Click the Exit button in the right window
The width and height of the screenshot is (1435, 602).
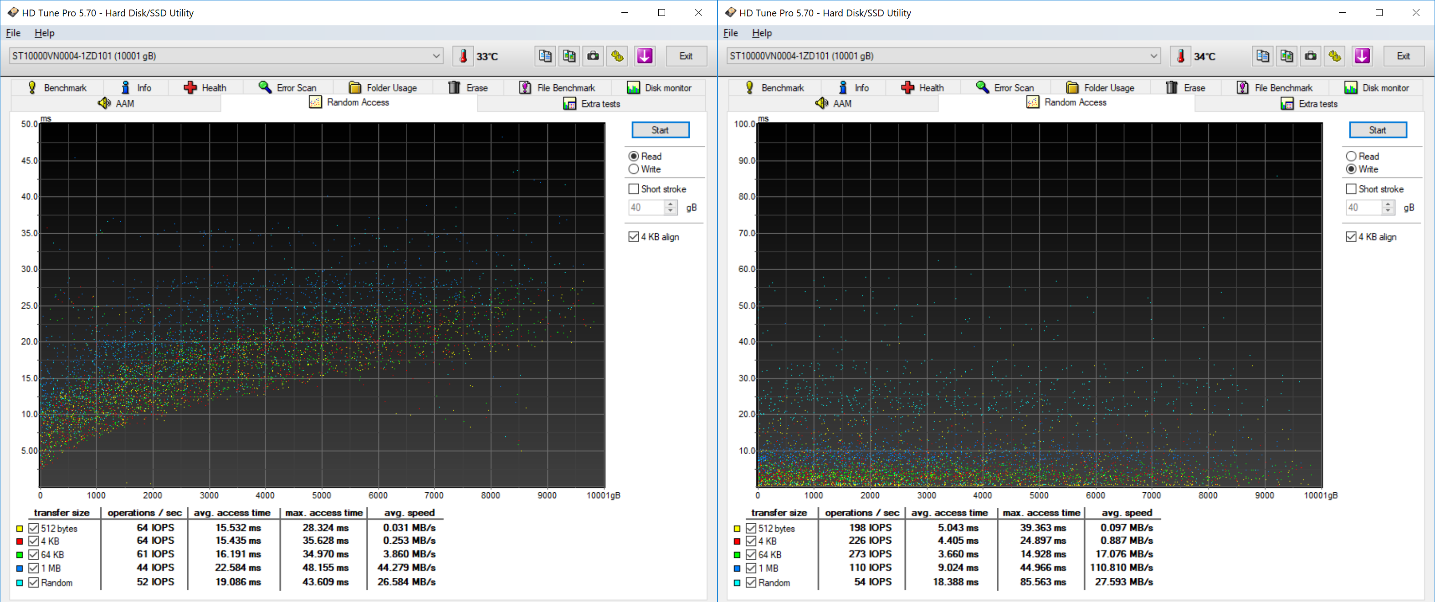[x=1404, y=56]
